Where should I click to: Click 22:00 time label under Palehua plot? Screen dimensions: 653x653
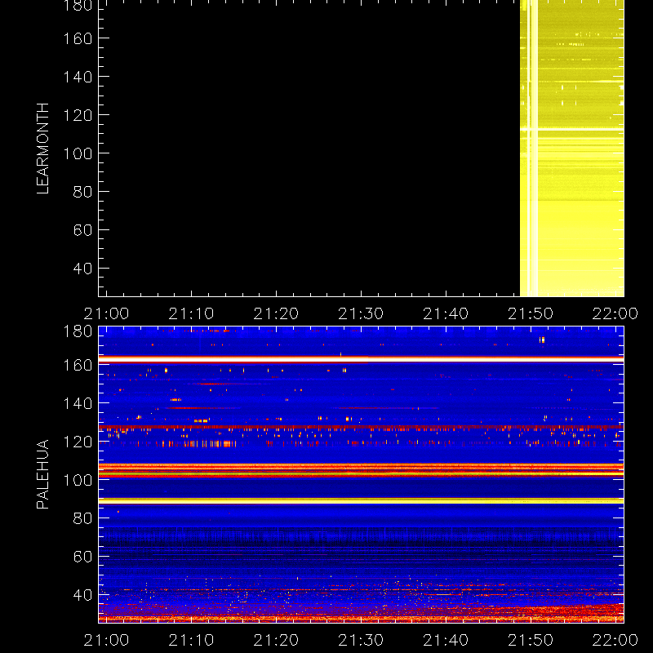tap(615, 640)
